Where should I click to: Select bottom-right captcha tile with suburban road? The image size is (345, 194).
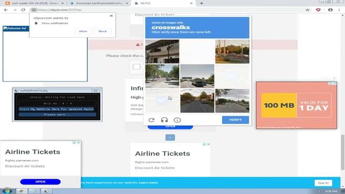(x=232, y=101)
